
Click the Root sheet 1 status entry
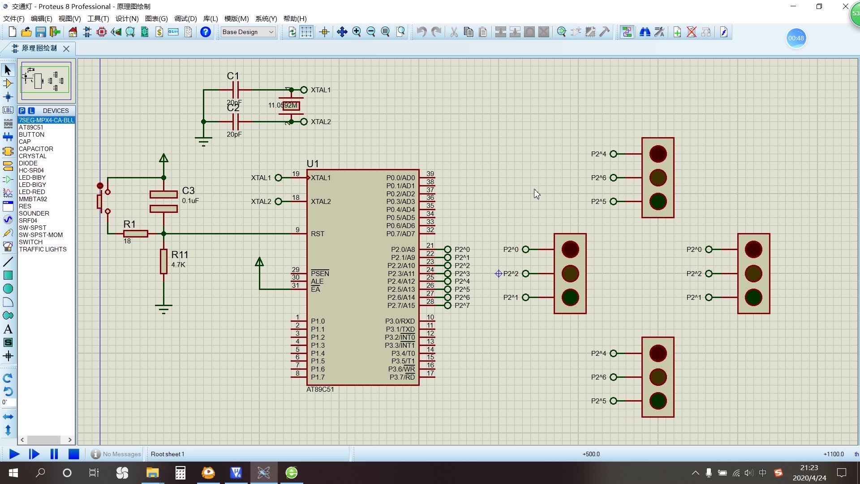pos(168,454)
